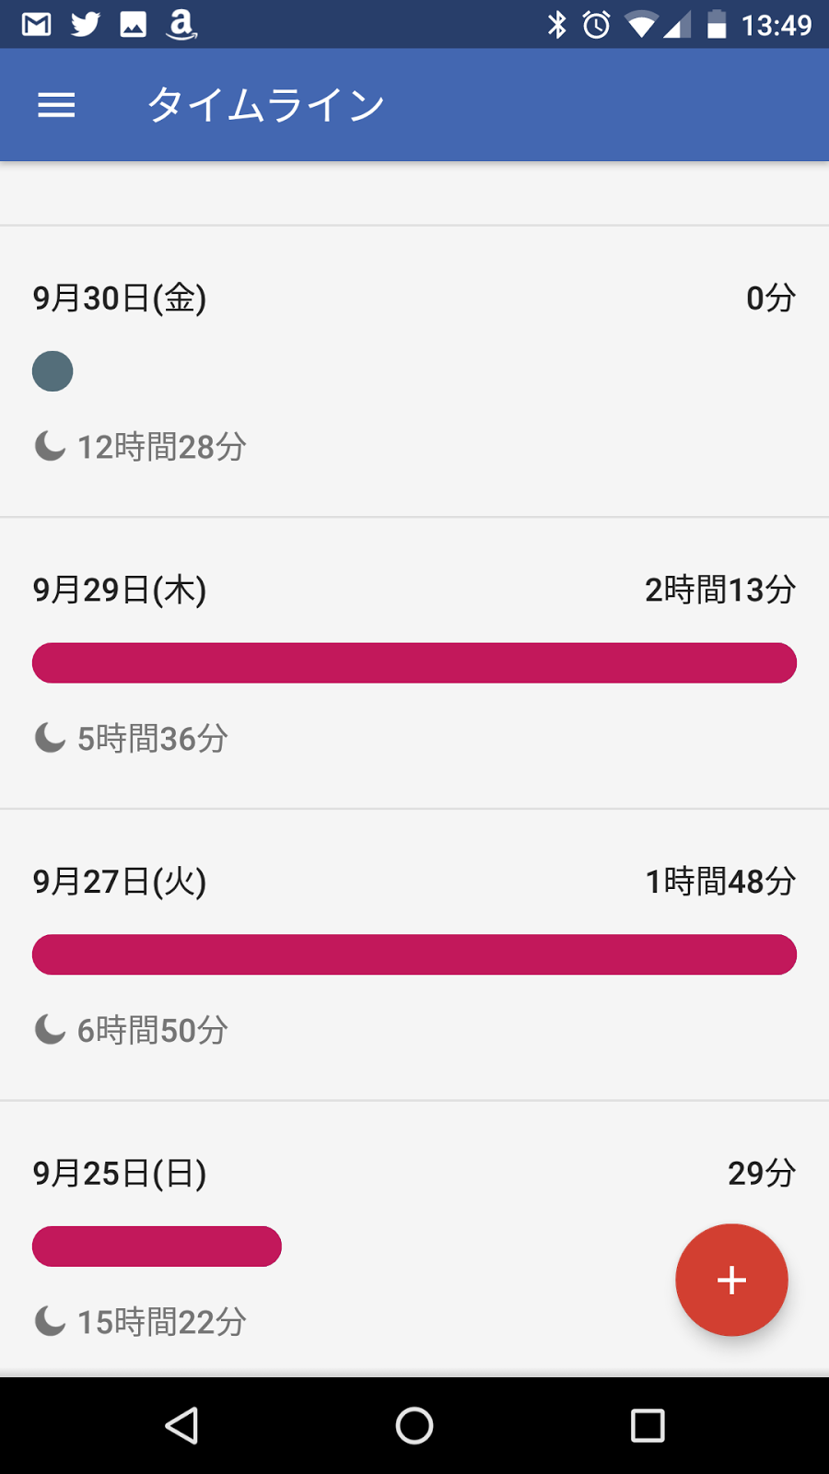Image resolution: width=829 pixels, height=1474 pixels.
Task: Open the 9月29日(木) timeline entry
Action: (x=414, y=663)
